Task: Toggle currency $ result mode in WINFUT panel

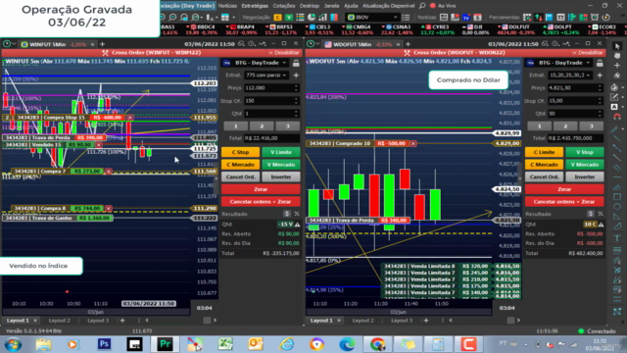Action: 287,214
